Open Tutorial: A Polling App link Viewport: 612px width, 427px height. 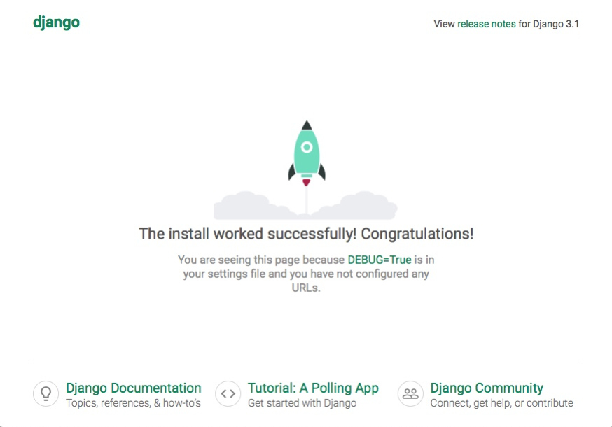click(313, 388)
